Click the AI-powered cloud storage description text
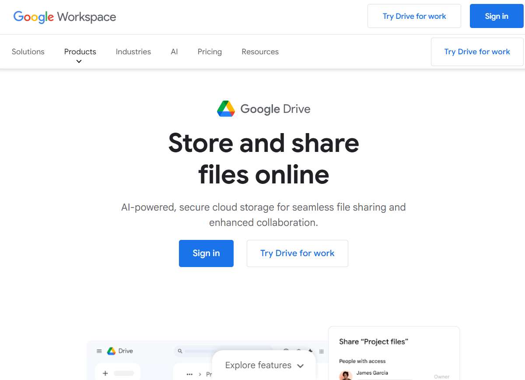 pos(263,215)
